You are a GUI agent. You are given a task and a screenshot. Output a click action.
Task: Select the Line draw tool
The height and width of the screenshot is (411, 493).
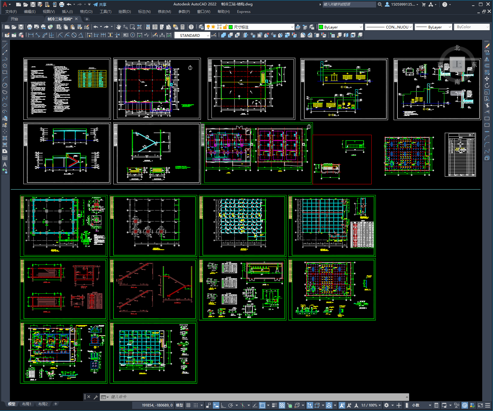coord(5,46)
